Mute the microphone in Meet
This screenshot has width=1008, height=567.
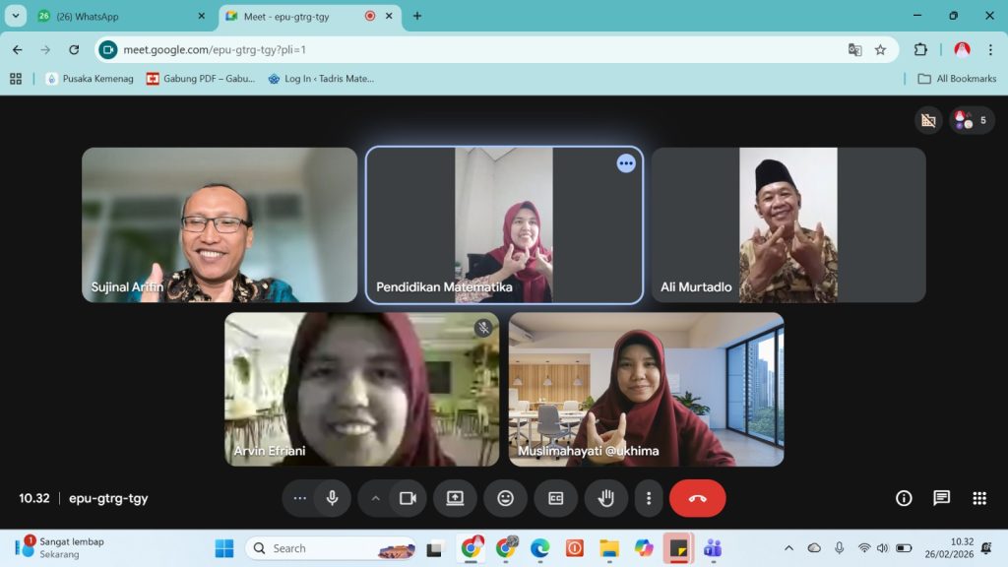coord(332,498)
